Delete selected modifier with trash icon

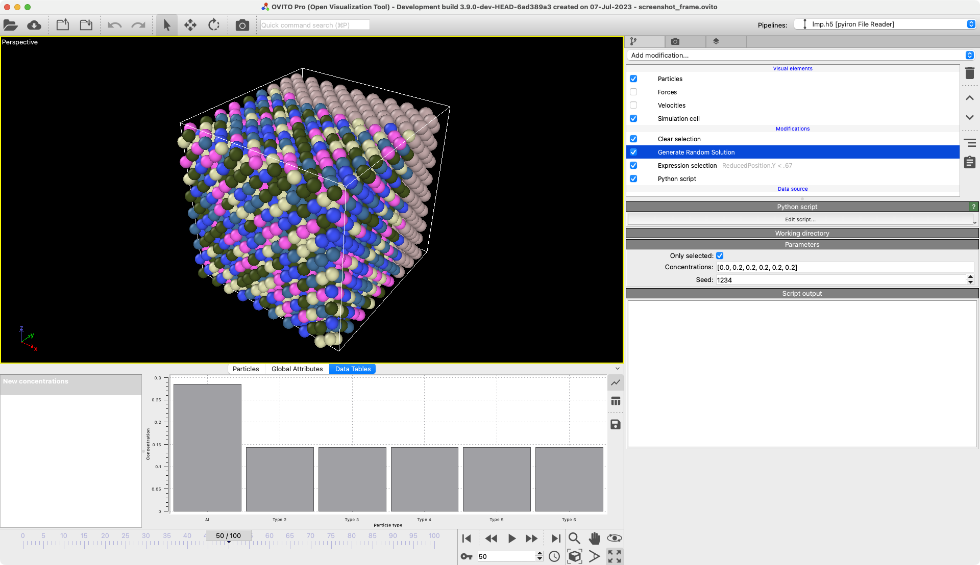coord(970,73)
